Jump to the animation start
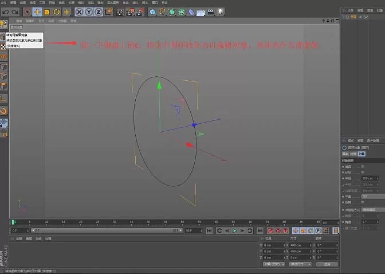 click(x=209, y=231)
